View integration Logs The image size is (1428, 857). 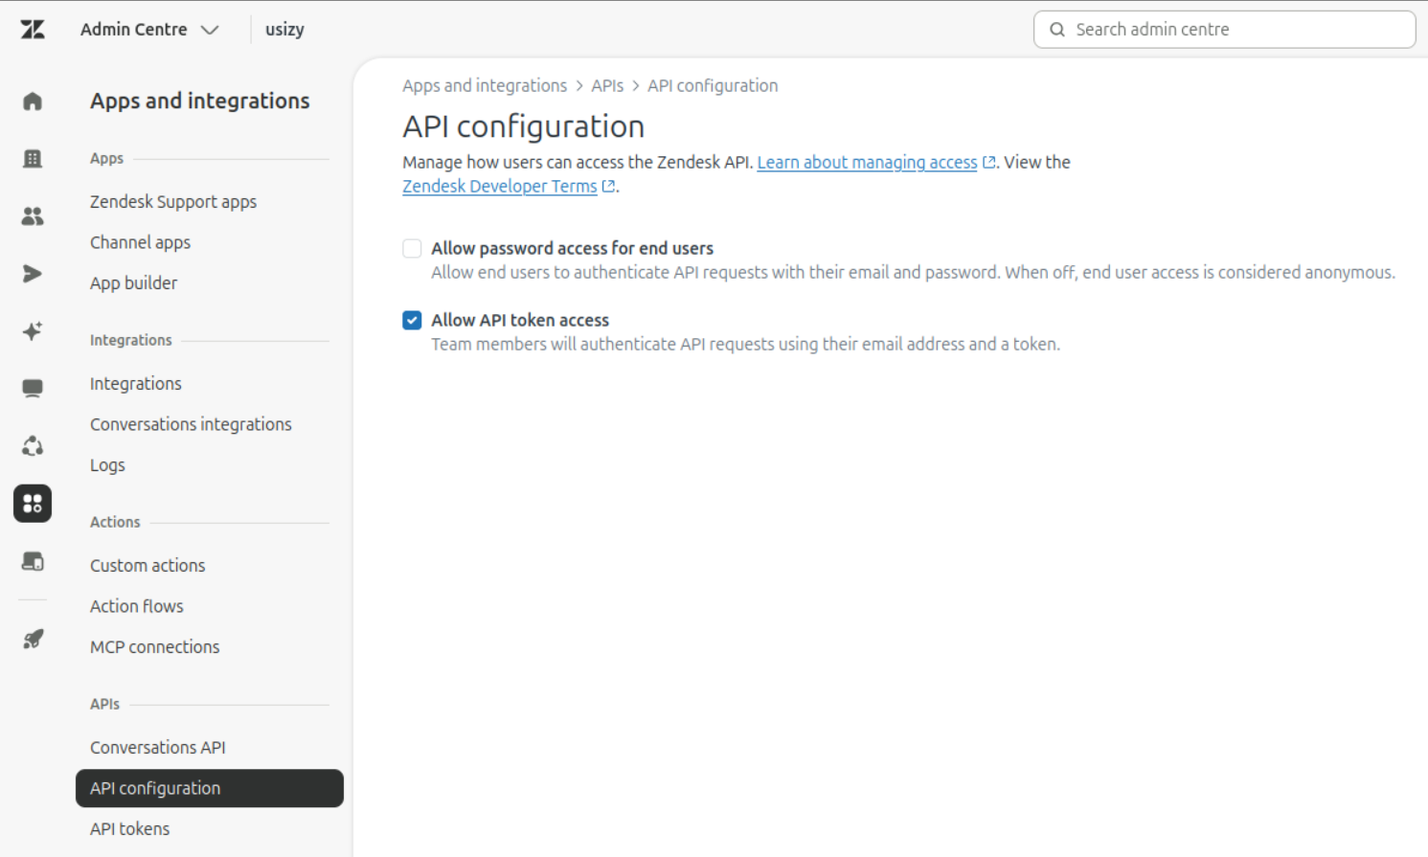pyautogui.click(x=107, y=465)
